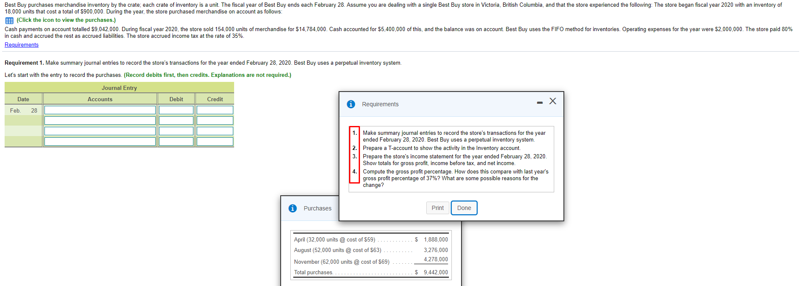This screenshot has height=286, width=803.
Task: Select requirement 3 about the income statement
Action: [455, 160]
